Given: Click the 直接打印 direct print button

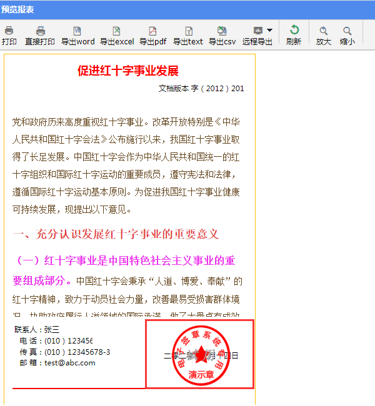Looking at the screenshot, I should pyautogui.click(x=40, y=31).
